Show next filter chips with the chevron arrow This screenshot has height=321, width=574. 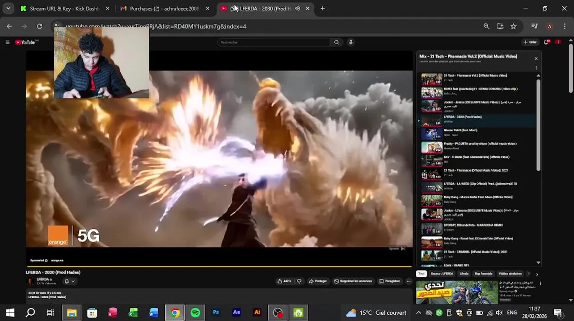(x=537, y=274)
